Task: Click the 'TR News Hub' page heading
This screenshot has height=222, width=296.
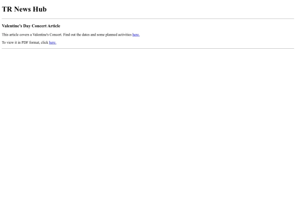Action: pos(24,9)
